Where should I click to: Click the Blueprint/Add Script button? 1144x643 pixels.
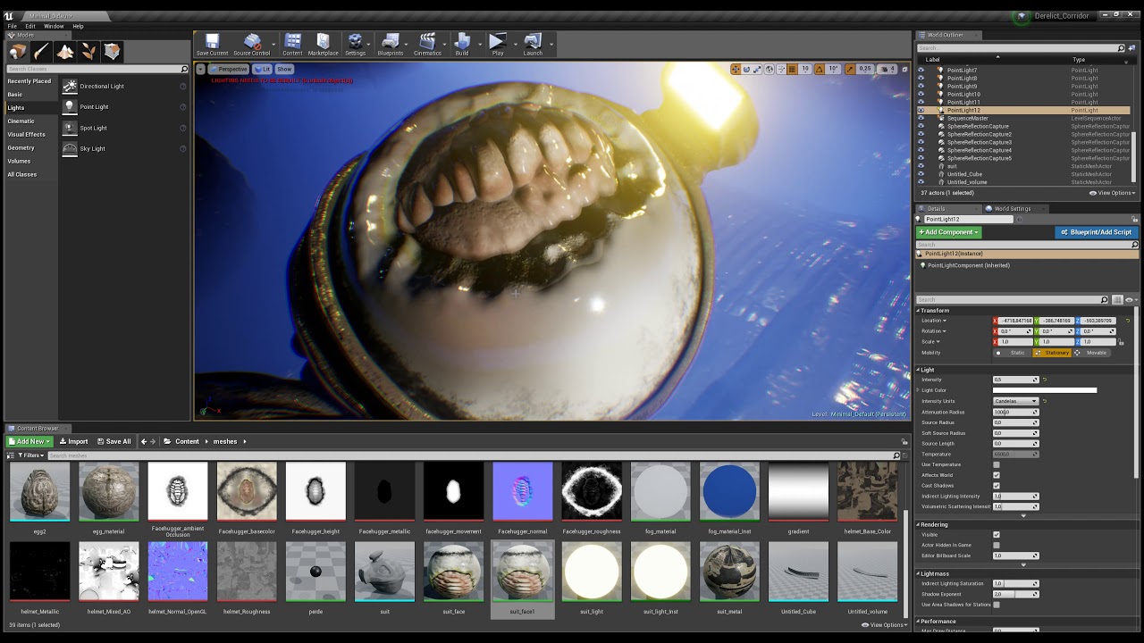pos(1096,232)
